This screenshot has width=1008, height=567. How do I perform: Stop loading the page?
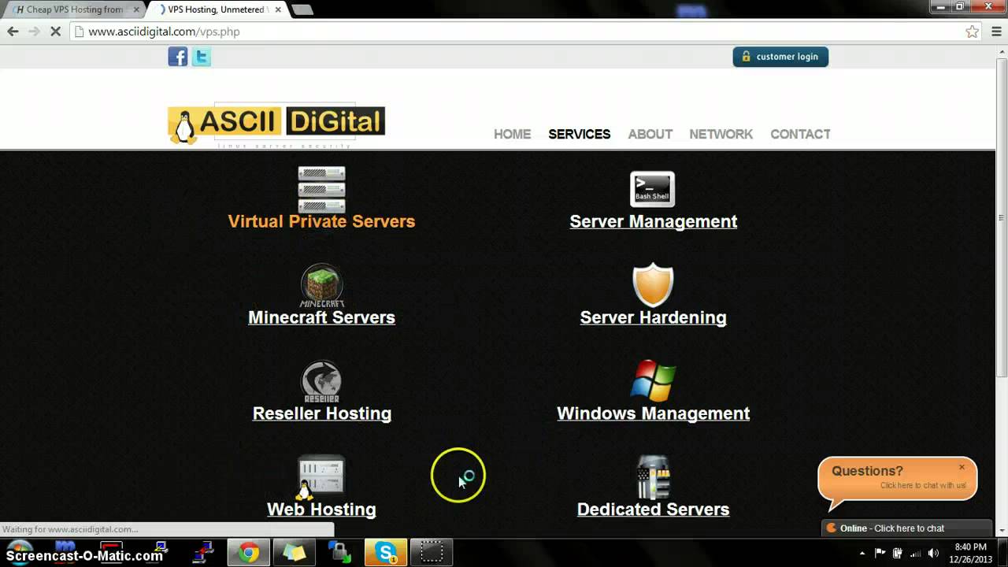55,31
